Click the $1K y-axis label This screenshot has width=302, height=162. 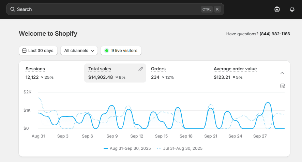tap(27, 110)
